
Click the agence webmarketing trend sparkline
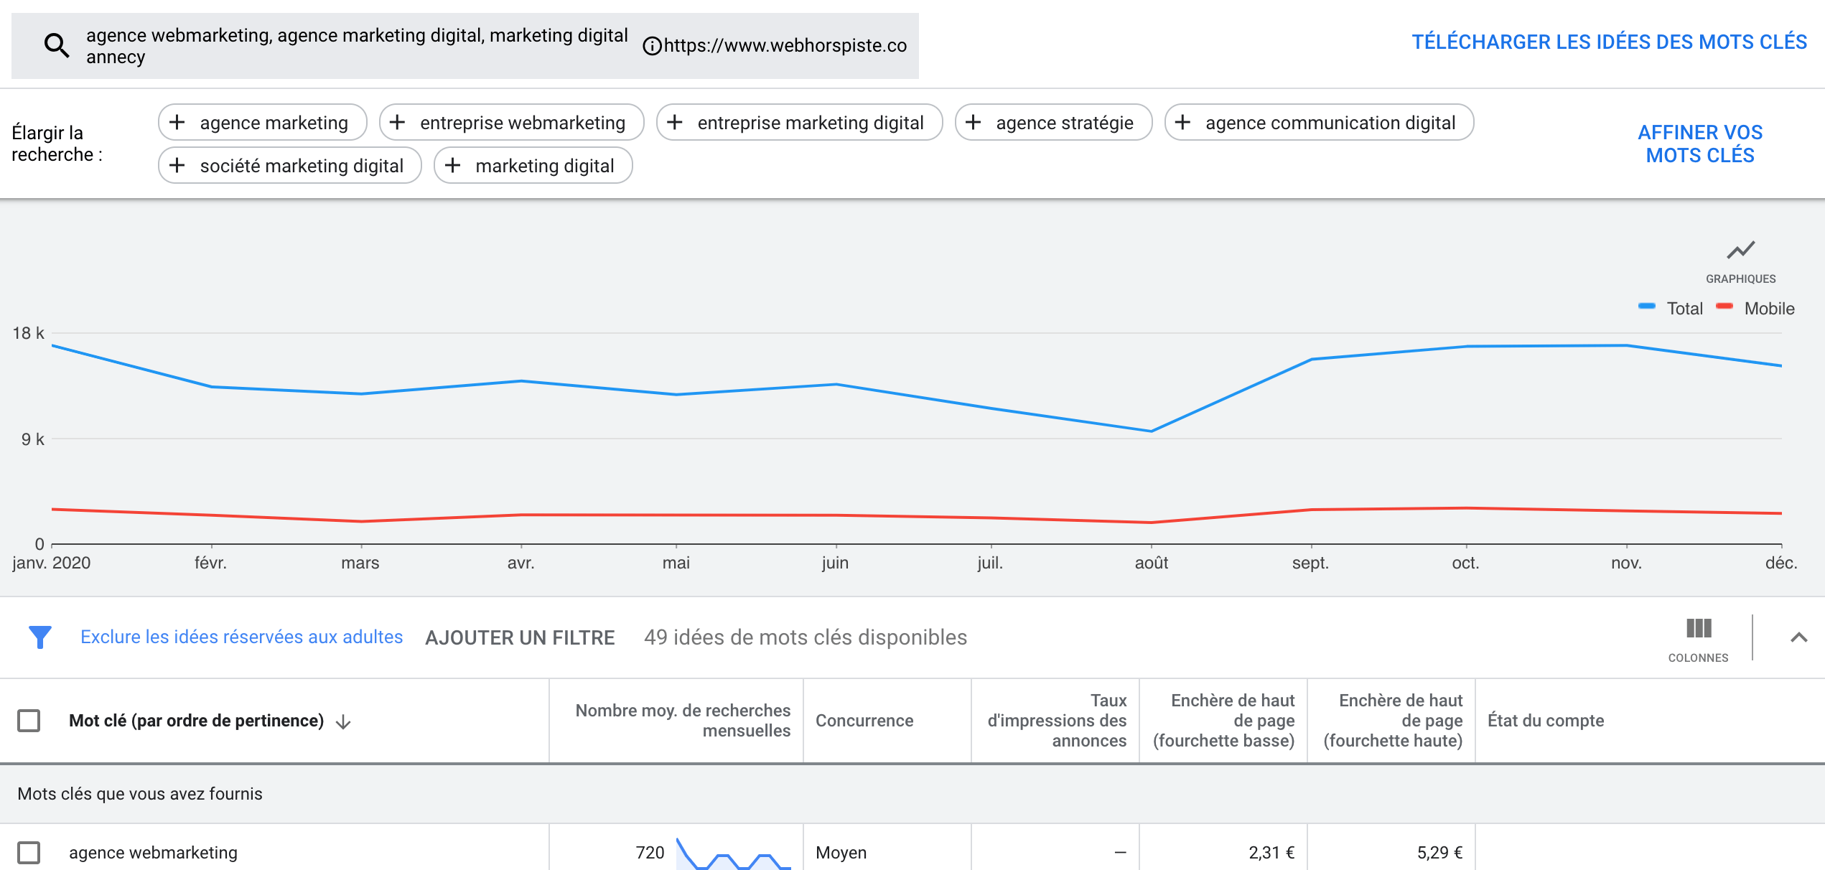[733, 853]
